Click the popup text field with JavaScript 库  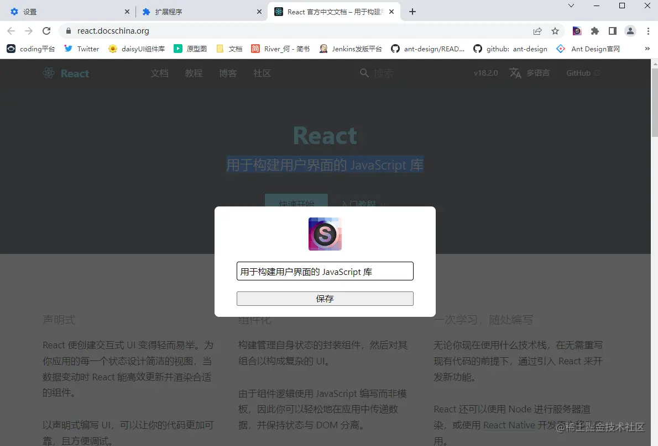pyautogui.click(x=325, y=272)
